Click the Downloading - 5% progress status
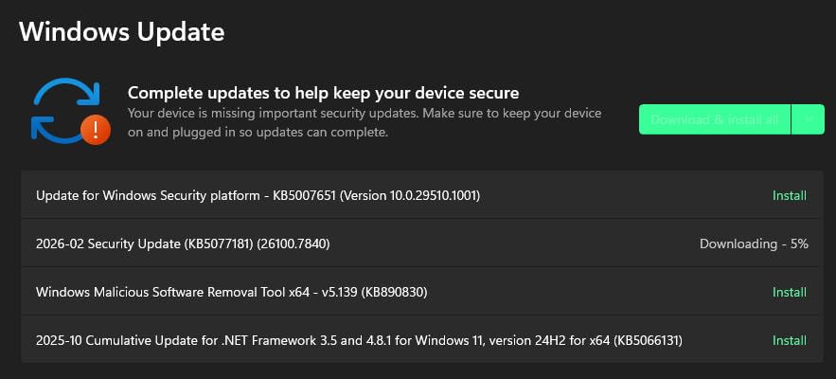 754,244
